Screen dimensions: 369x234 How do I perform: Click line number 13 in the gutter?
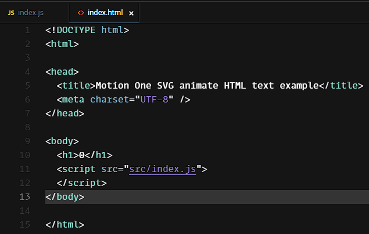coord(25,197)
